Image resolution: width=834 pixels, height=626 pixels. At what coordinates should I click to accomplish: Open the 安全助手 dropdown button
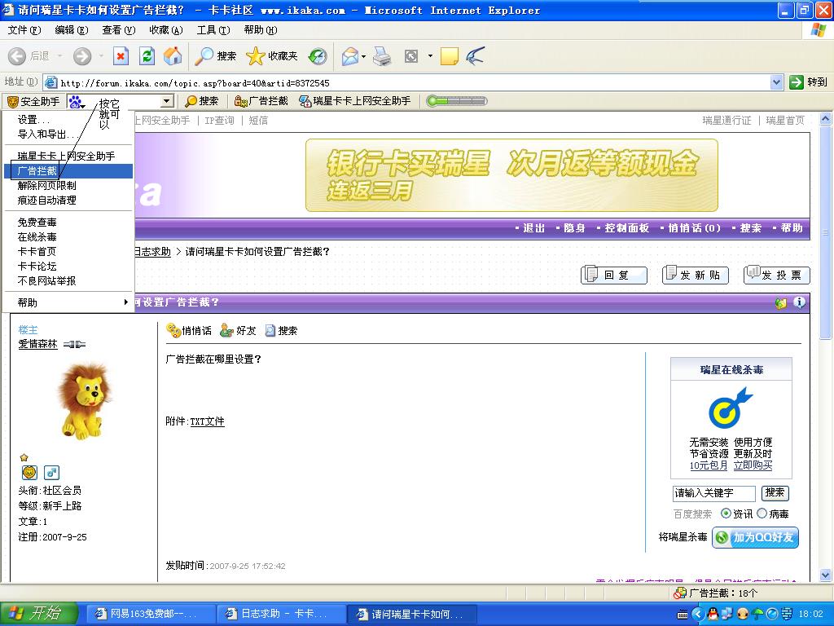33,101
